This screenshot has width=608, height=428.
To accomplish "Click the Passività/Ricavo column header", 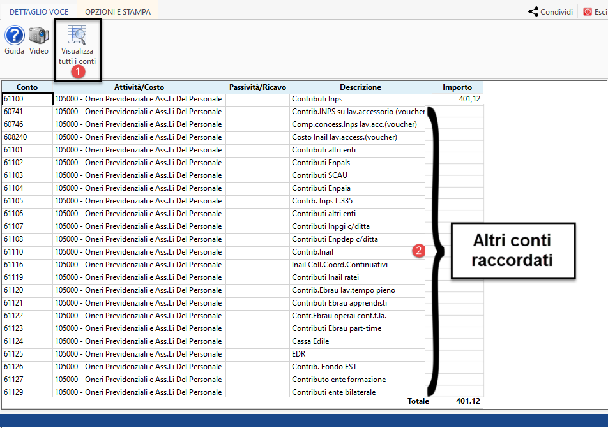I will [257, 87].
